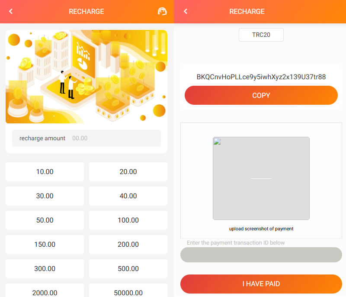This screenshot has width=346, height=297.
Task: Tap the 200.00 amount tile
Action: tap(128, 245)
